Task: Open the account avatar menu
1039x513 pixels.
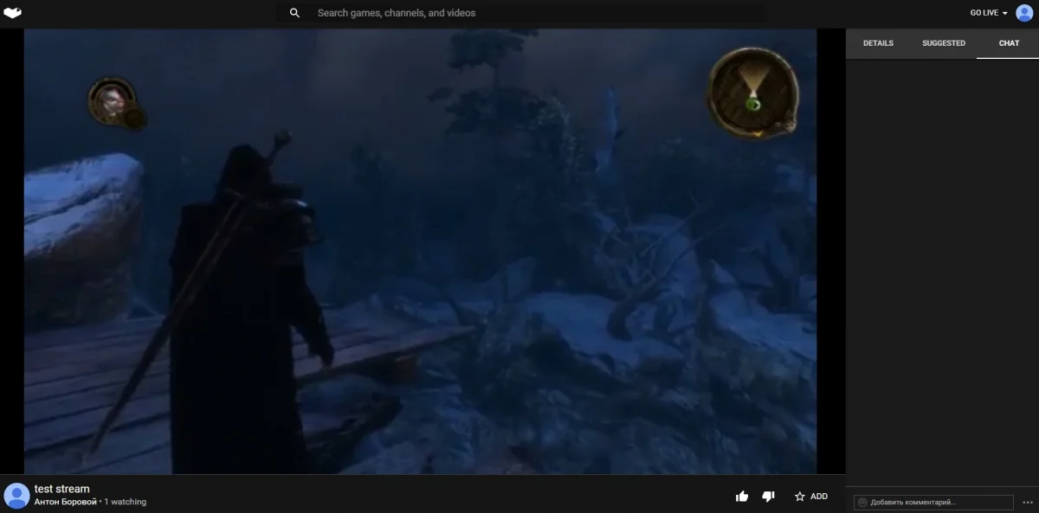Action: tap(1024, 13)
